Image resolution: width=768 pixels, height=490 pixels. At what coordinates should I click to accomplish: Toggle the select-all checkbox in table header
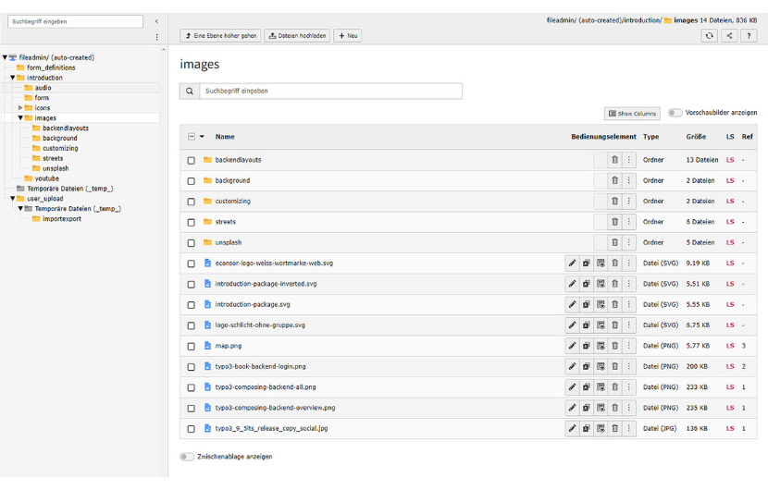tap(192, 137)
